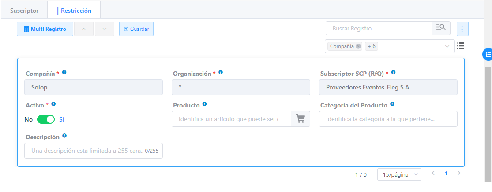Image resolution: width=492 pixels, height=192 pixels.
Task: Click the advanced search icon beside Buscar Registro
Action: 441,28
